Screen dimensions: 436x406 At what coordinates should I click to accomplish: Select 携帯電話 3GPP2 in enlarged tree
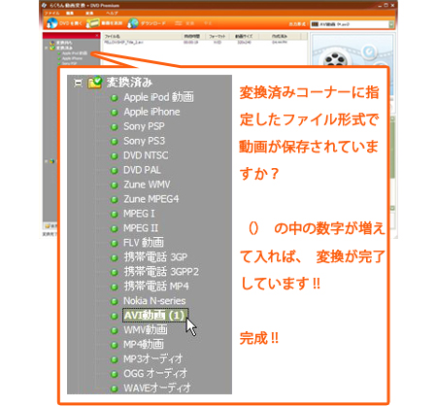pos(161,272)
